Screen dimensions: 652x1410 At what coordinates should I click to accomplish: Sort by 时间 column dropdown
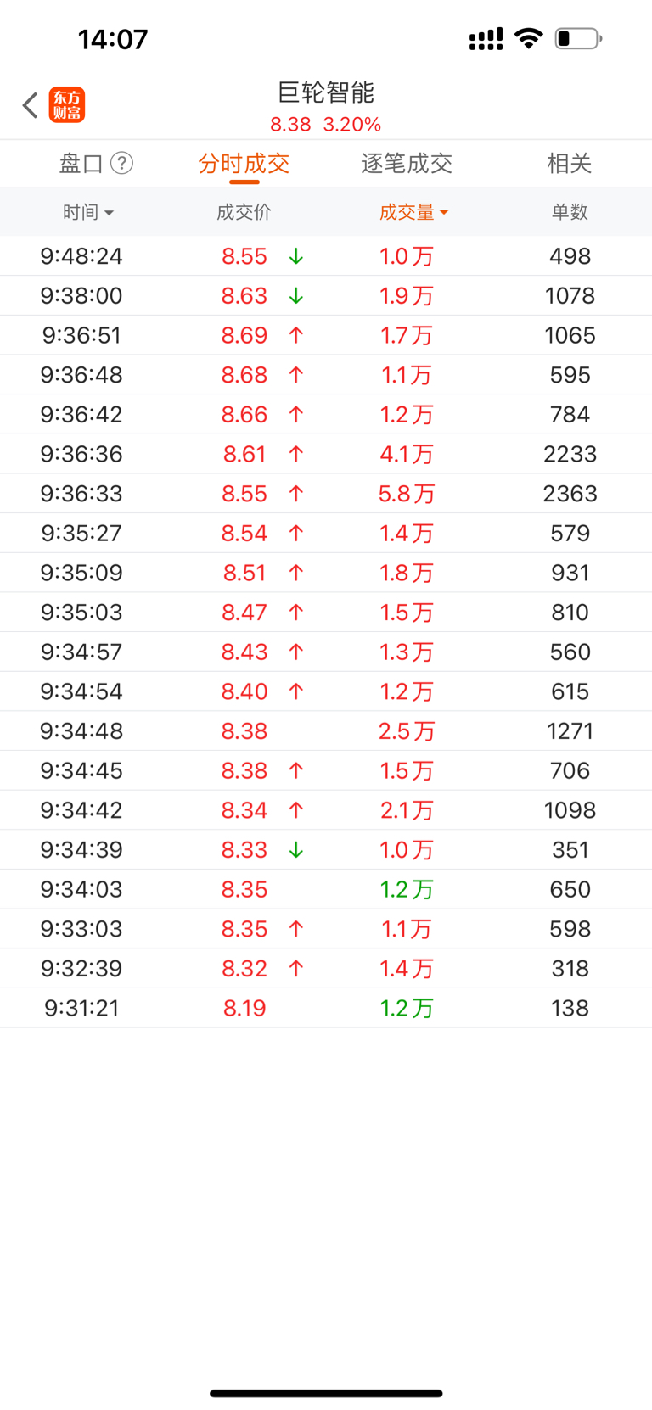(87, 212)
